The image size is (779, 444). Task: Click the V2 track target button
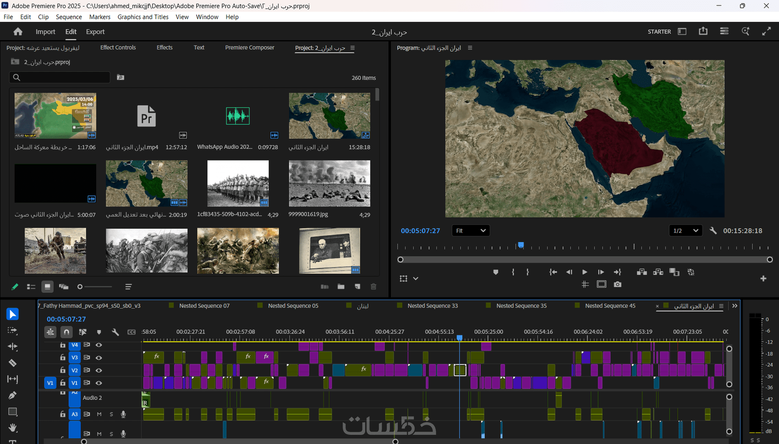pyautogui.click(x=74, y=370)
